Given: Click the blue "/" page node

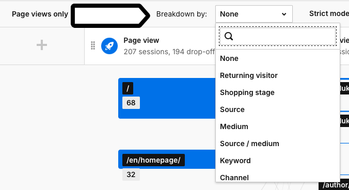Looking at the screenshot, I should [x=167, y=98].
